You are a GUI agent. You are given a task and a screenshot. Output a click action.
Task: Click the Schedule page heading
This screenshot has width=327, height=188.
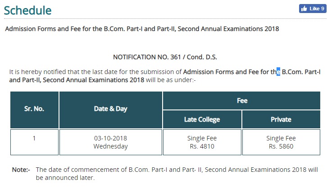(x=27, y=10)
